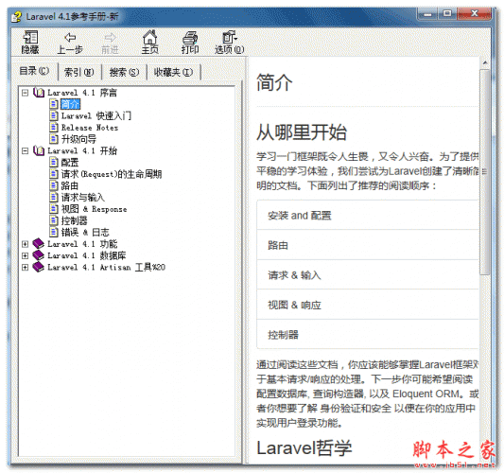Switch to the 搜索(S) tab
The height and width of the screenshot is (473, 504).
124,72
